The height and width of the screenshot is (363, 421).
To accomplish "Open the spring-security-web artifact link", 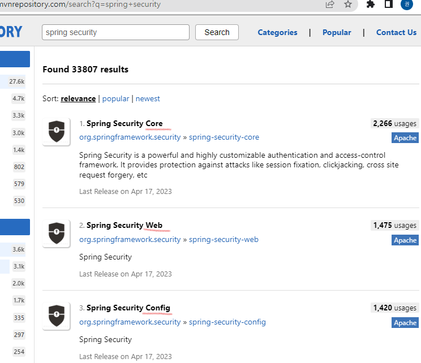I will (x=224, y=239).
